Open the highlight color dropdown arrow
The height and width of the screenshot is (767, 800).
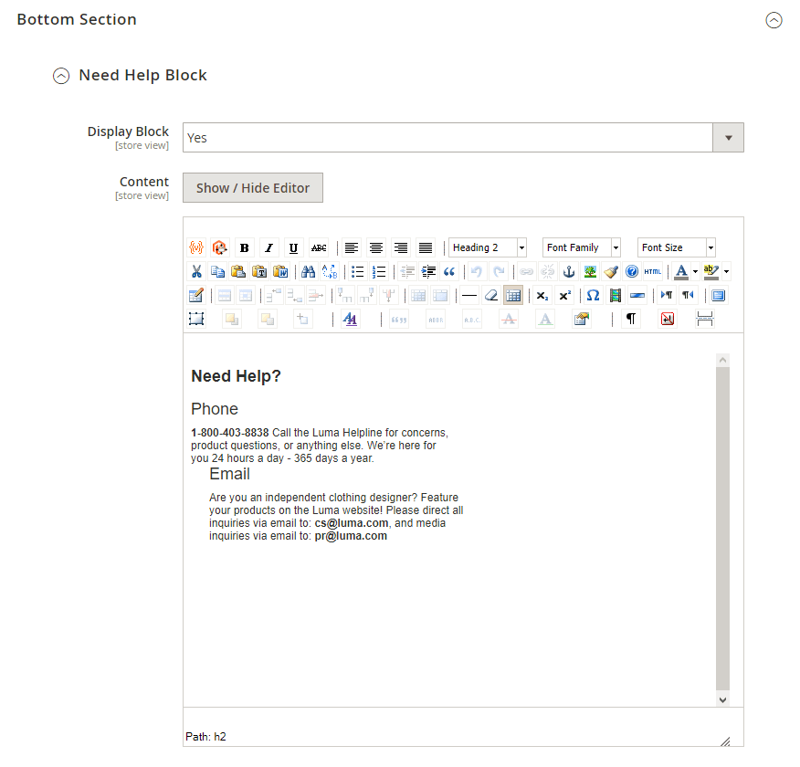[727, 271]
